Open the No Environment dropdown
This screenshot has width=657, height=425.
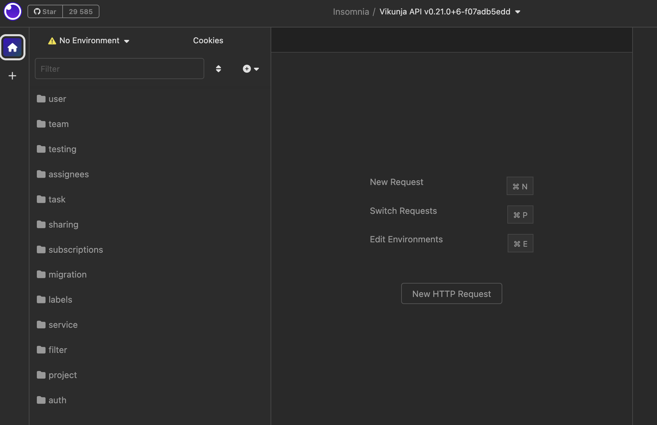click(x=89, y=41)
